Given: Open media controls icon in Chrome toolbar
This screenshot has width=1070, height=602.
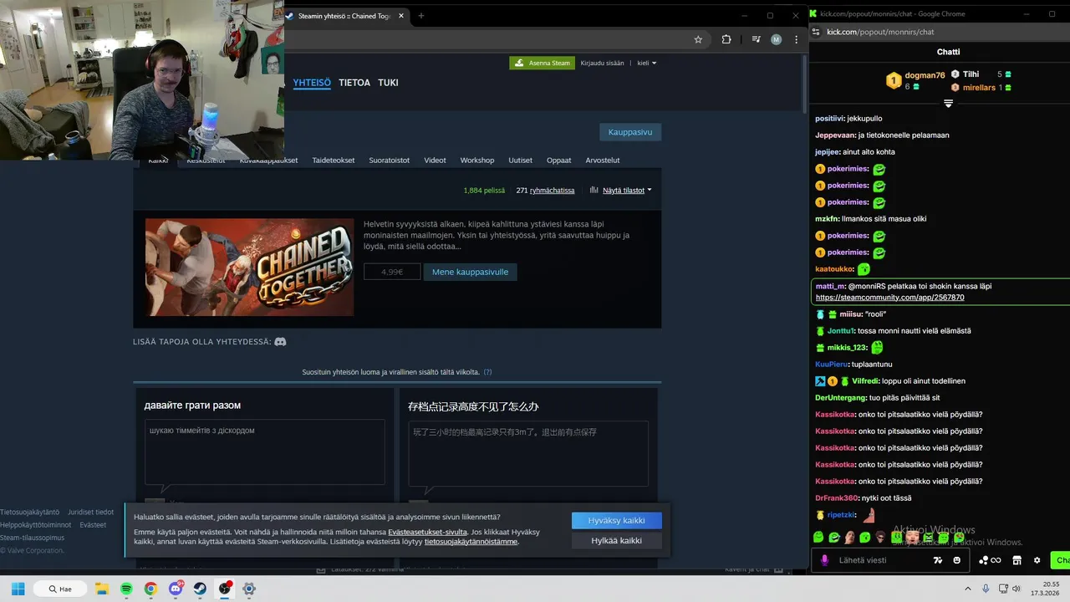Looking at the screenshot, I should (756, 39).
